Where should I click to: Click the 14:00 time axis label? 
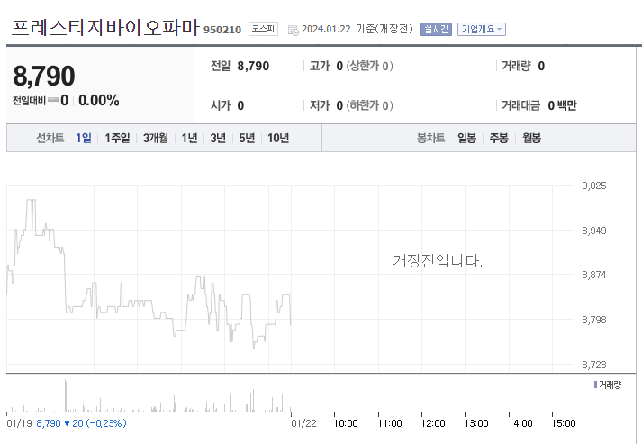pyautogui.click(x=520, y=423)
